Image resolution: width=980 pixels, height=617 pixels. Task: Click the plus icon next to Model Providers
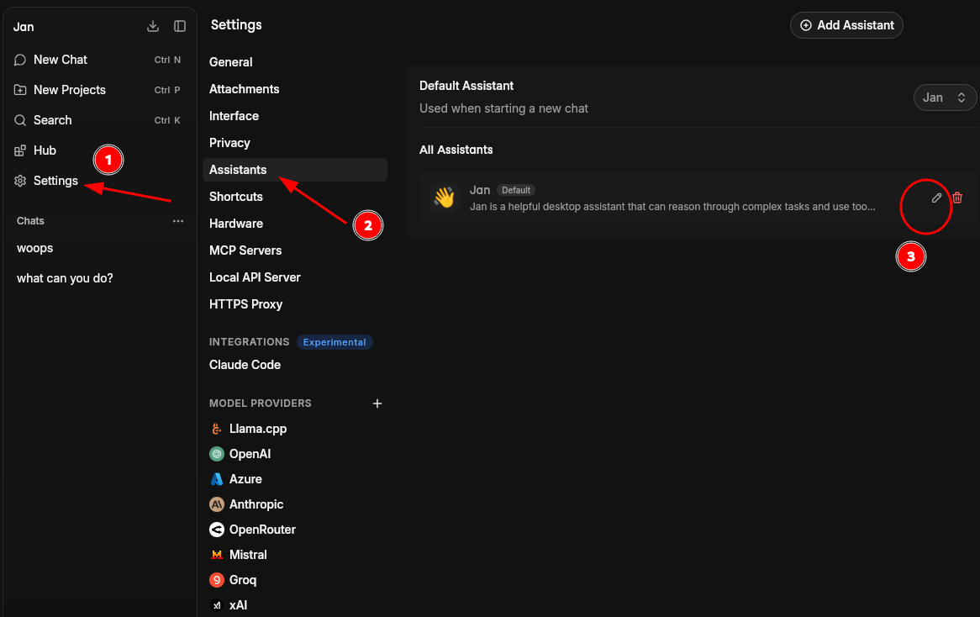[377, 403]
